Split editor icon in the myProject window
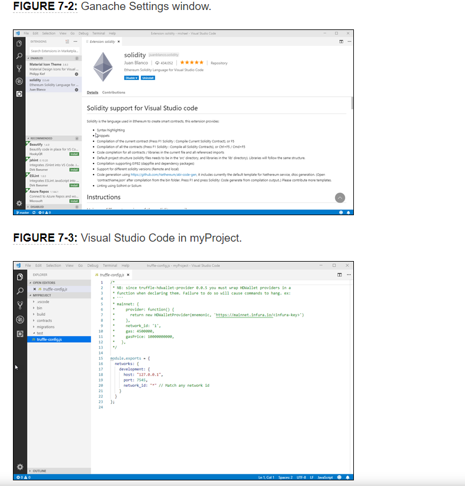 pos(340,275)
